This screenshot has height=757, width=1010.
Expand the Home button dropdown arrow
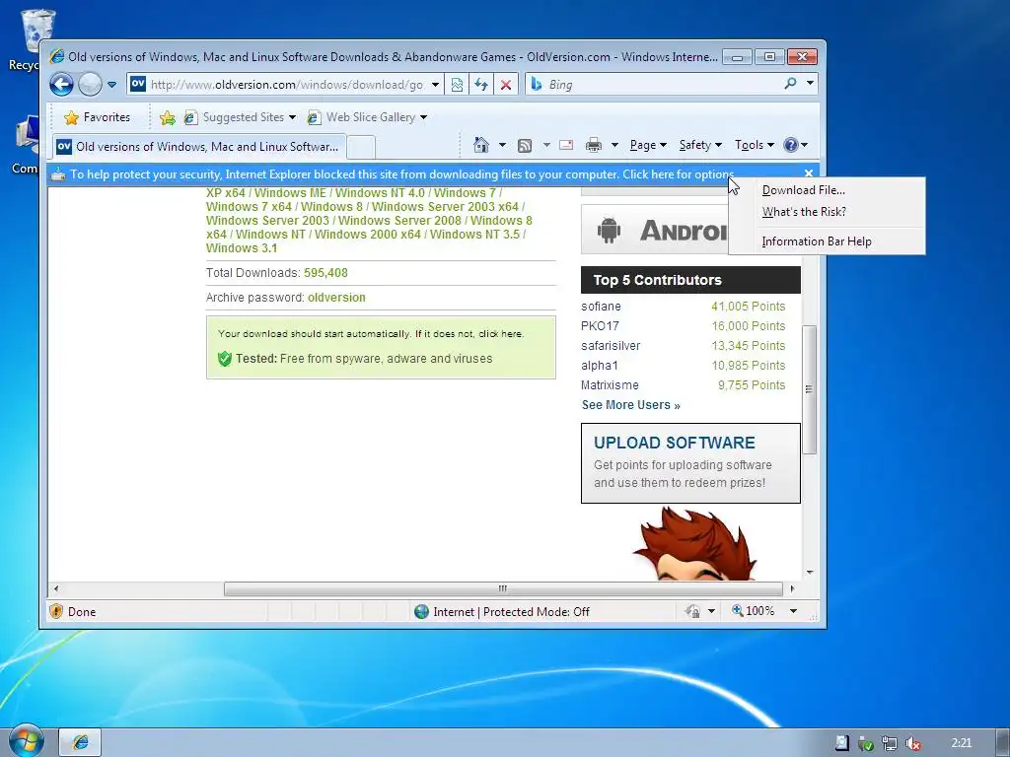point(502,145)
